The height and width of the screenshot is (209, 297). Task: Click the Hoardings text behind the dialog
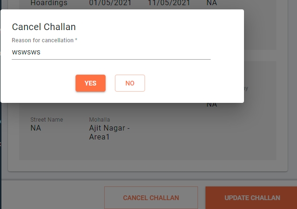point(49,3)
